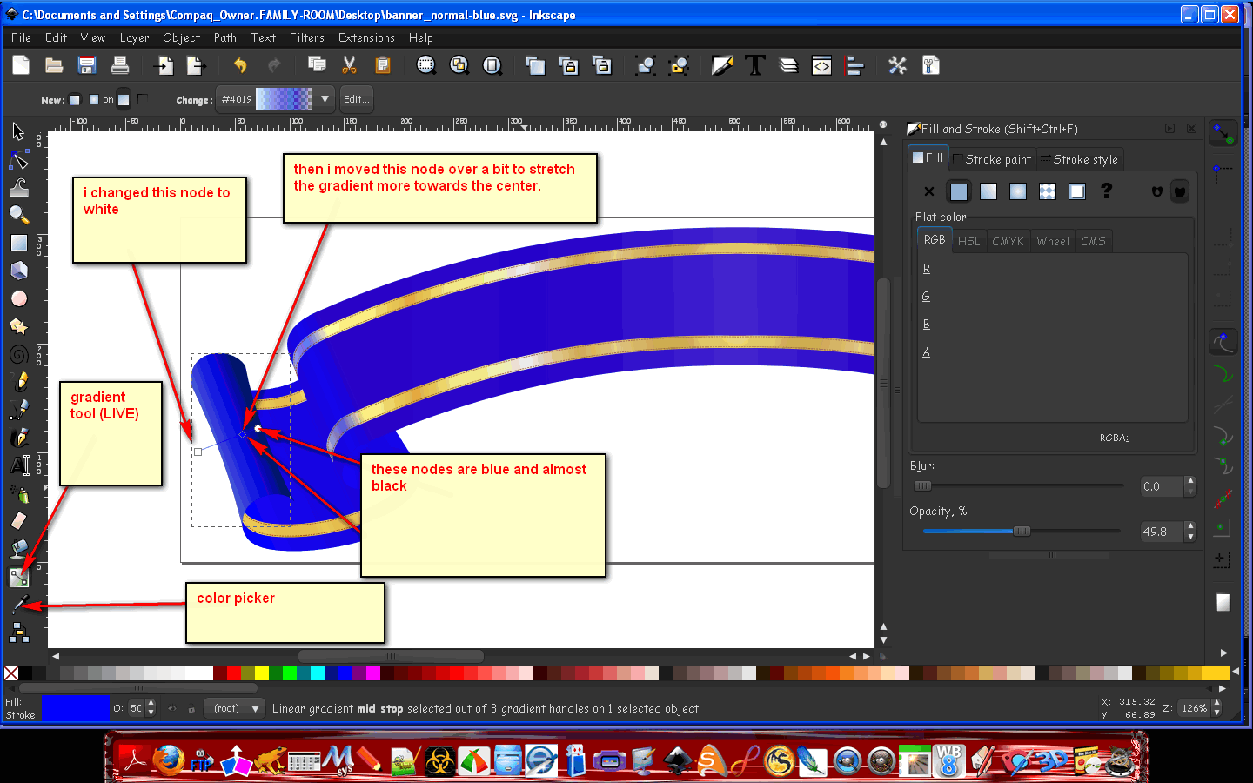
Task: Click the Paste clipboard icon
Action: (x=383, y=65)
